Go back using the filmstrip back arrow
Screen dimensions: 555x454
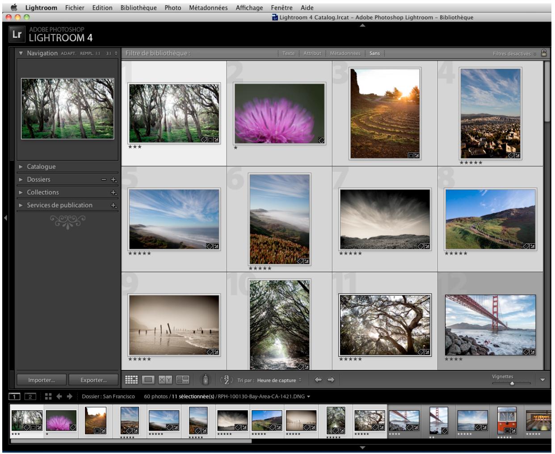pyautogui.click(x=59, y=396)
